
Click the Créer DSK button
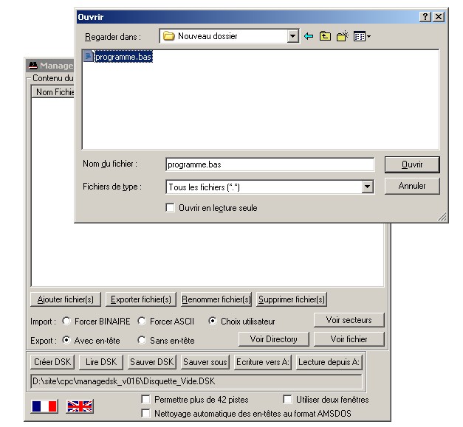[52, 362]
